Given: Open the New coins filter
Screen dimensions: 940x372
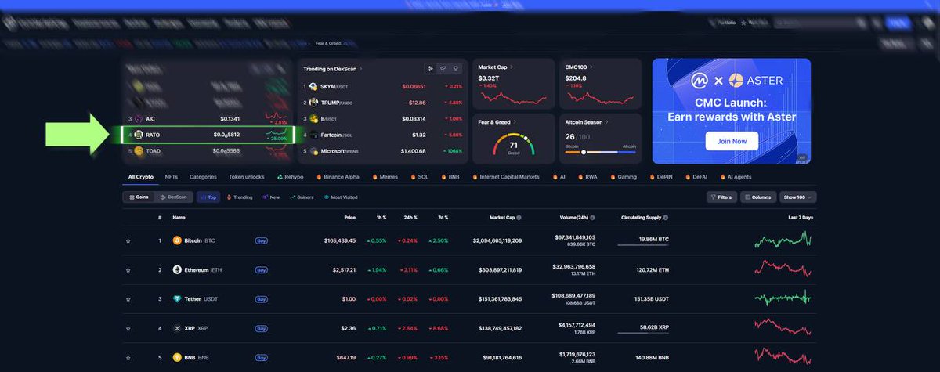Looking at the screenshot, I should point(271,197).
